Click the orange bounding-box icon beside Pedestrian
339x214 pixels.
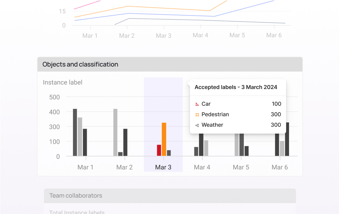click(x=197, y=114)
